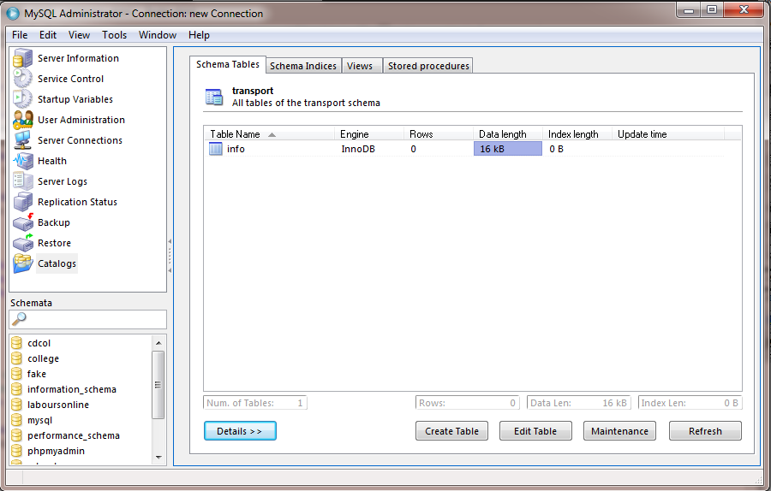The height and width of the screenshot is (491, 771).
Task: Switch to the Schema Tables tab
Action: click(228, 64)
